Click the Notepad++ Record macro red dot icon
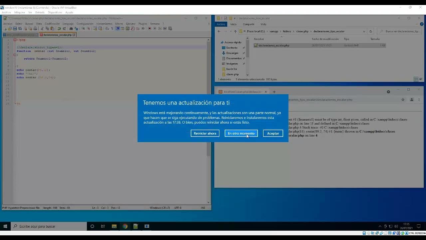This screenshot has width=426, height=240. [x=149, y=28]
